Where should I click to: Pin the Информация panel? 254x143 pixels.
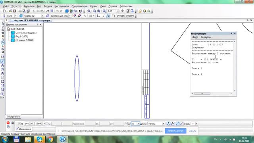pos(231,33)
